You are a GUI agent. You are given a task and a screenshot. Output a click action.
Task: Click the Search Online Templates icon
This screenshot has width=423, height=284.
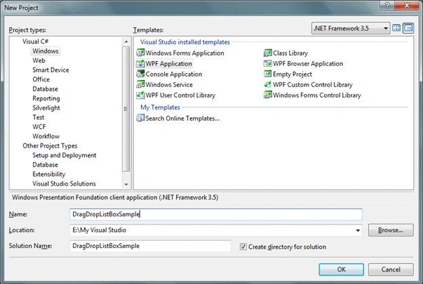pyautogui.click(x=140, y=118)
